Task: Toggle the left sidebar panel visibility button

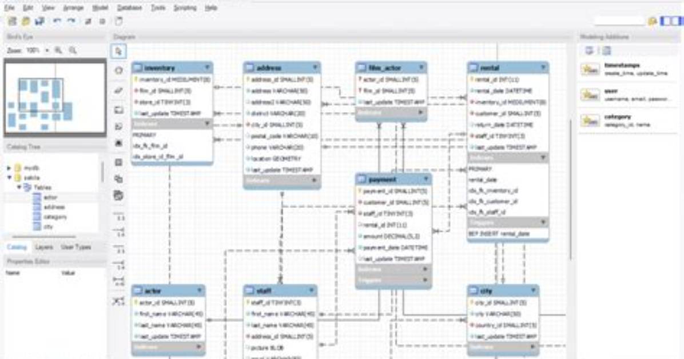Action: [x=665, y=21]
